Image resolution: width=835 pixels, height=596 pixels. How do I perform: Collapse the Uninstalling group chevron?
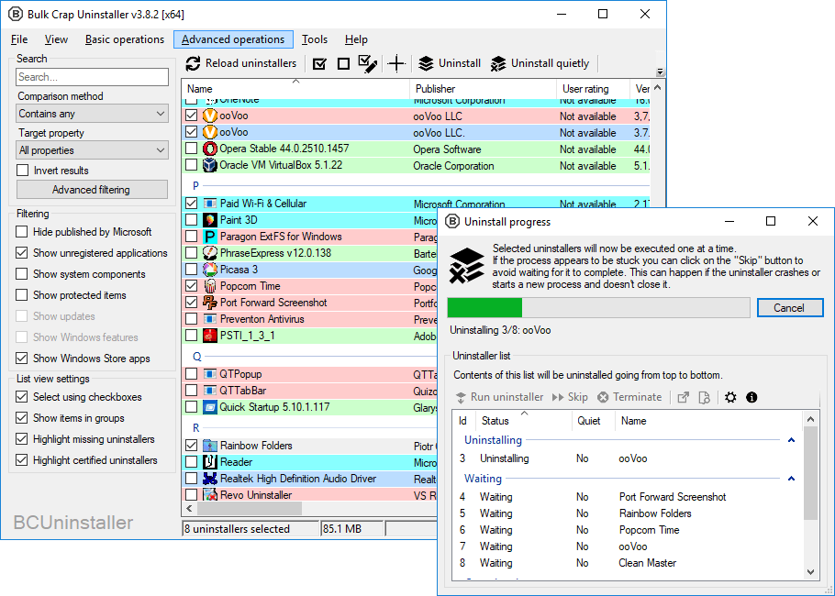click(x=791, y=440)
